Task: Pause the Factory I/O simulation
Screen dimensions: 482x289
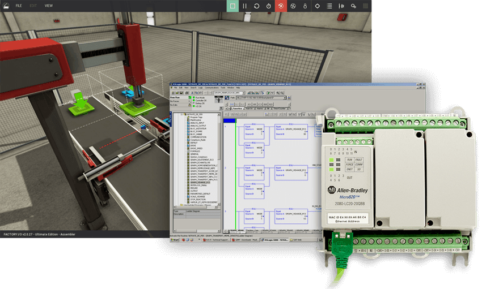Action: pos(244,6)
